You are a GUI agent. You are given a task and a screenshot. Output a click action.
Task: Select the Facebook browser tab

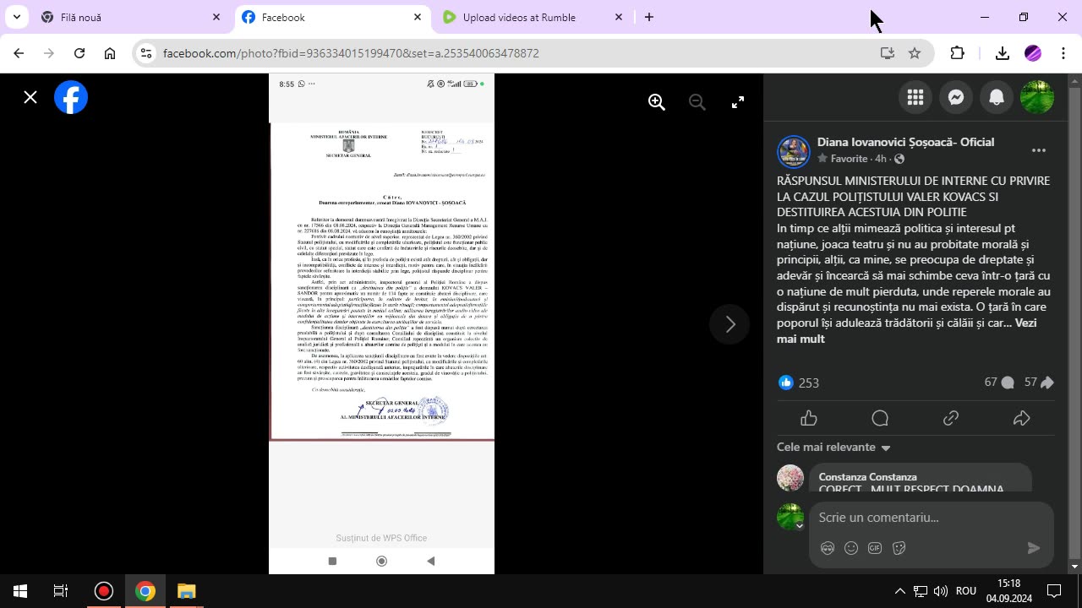331,17
